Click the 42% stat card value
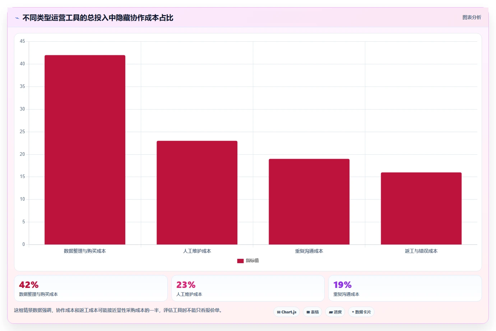 coord(29,285)
